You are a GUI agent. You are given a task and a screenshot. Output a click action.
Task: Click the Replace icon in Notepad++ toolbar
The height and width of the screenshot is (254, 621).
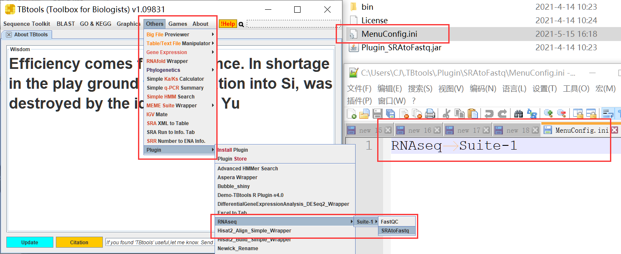point(532,113)
